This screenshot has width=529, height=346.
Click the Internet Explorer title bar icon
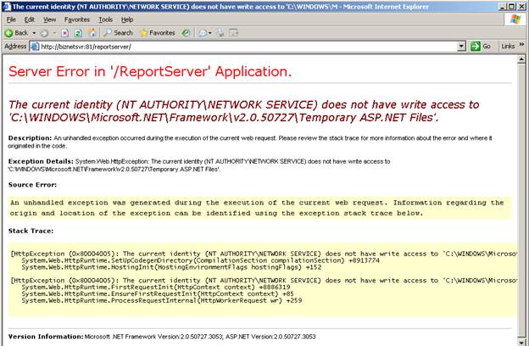(7, 7)
